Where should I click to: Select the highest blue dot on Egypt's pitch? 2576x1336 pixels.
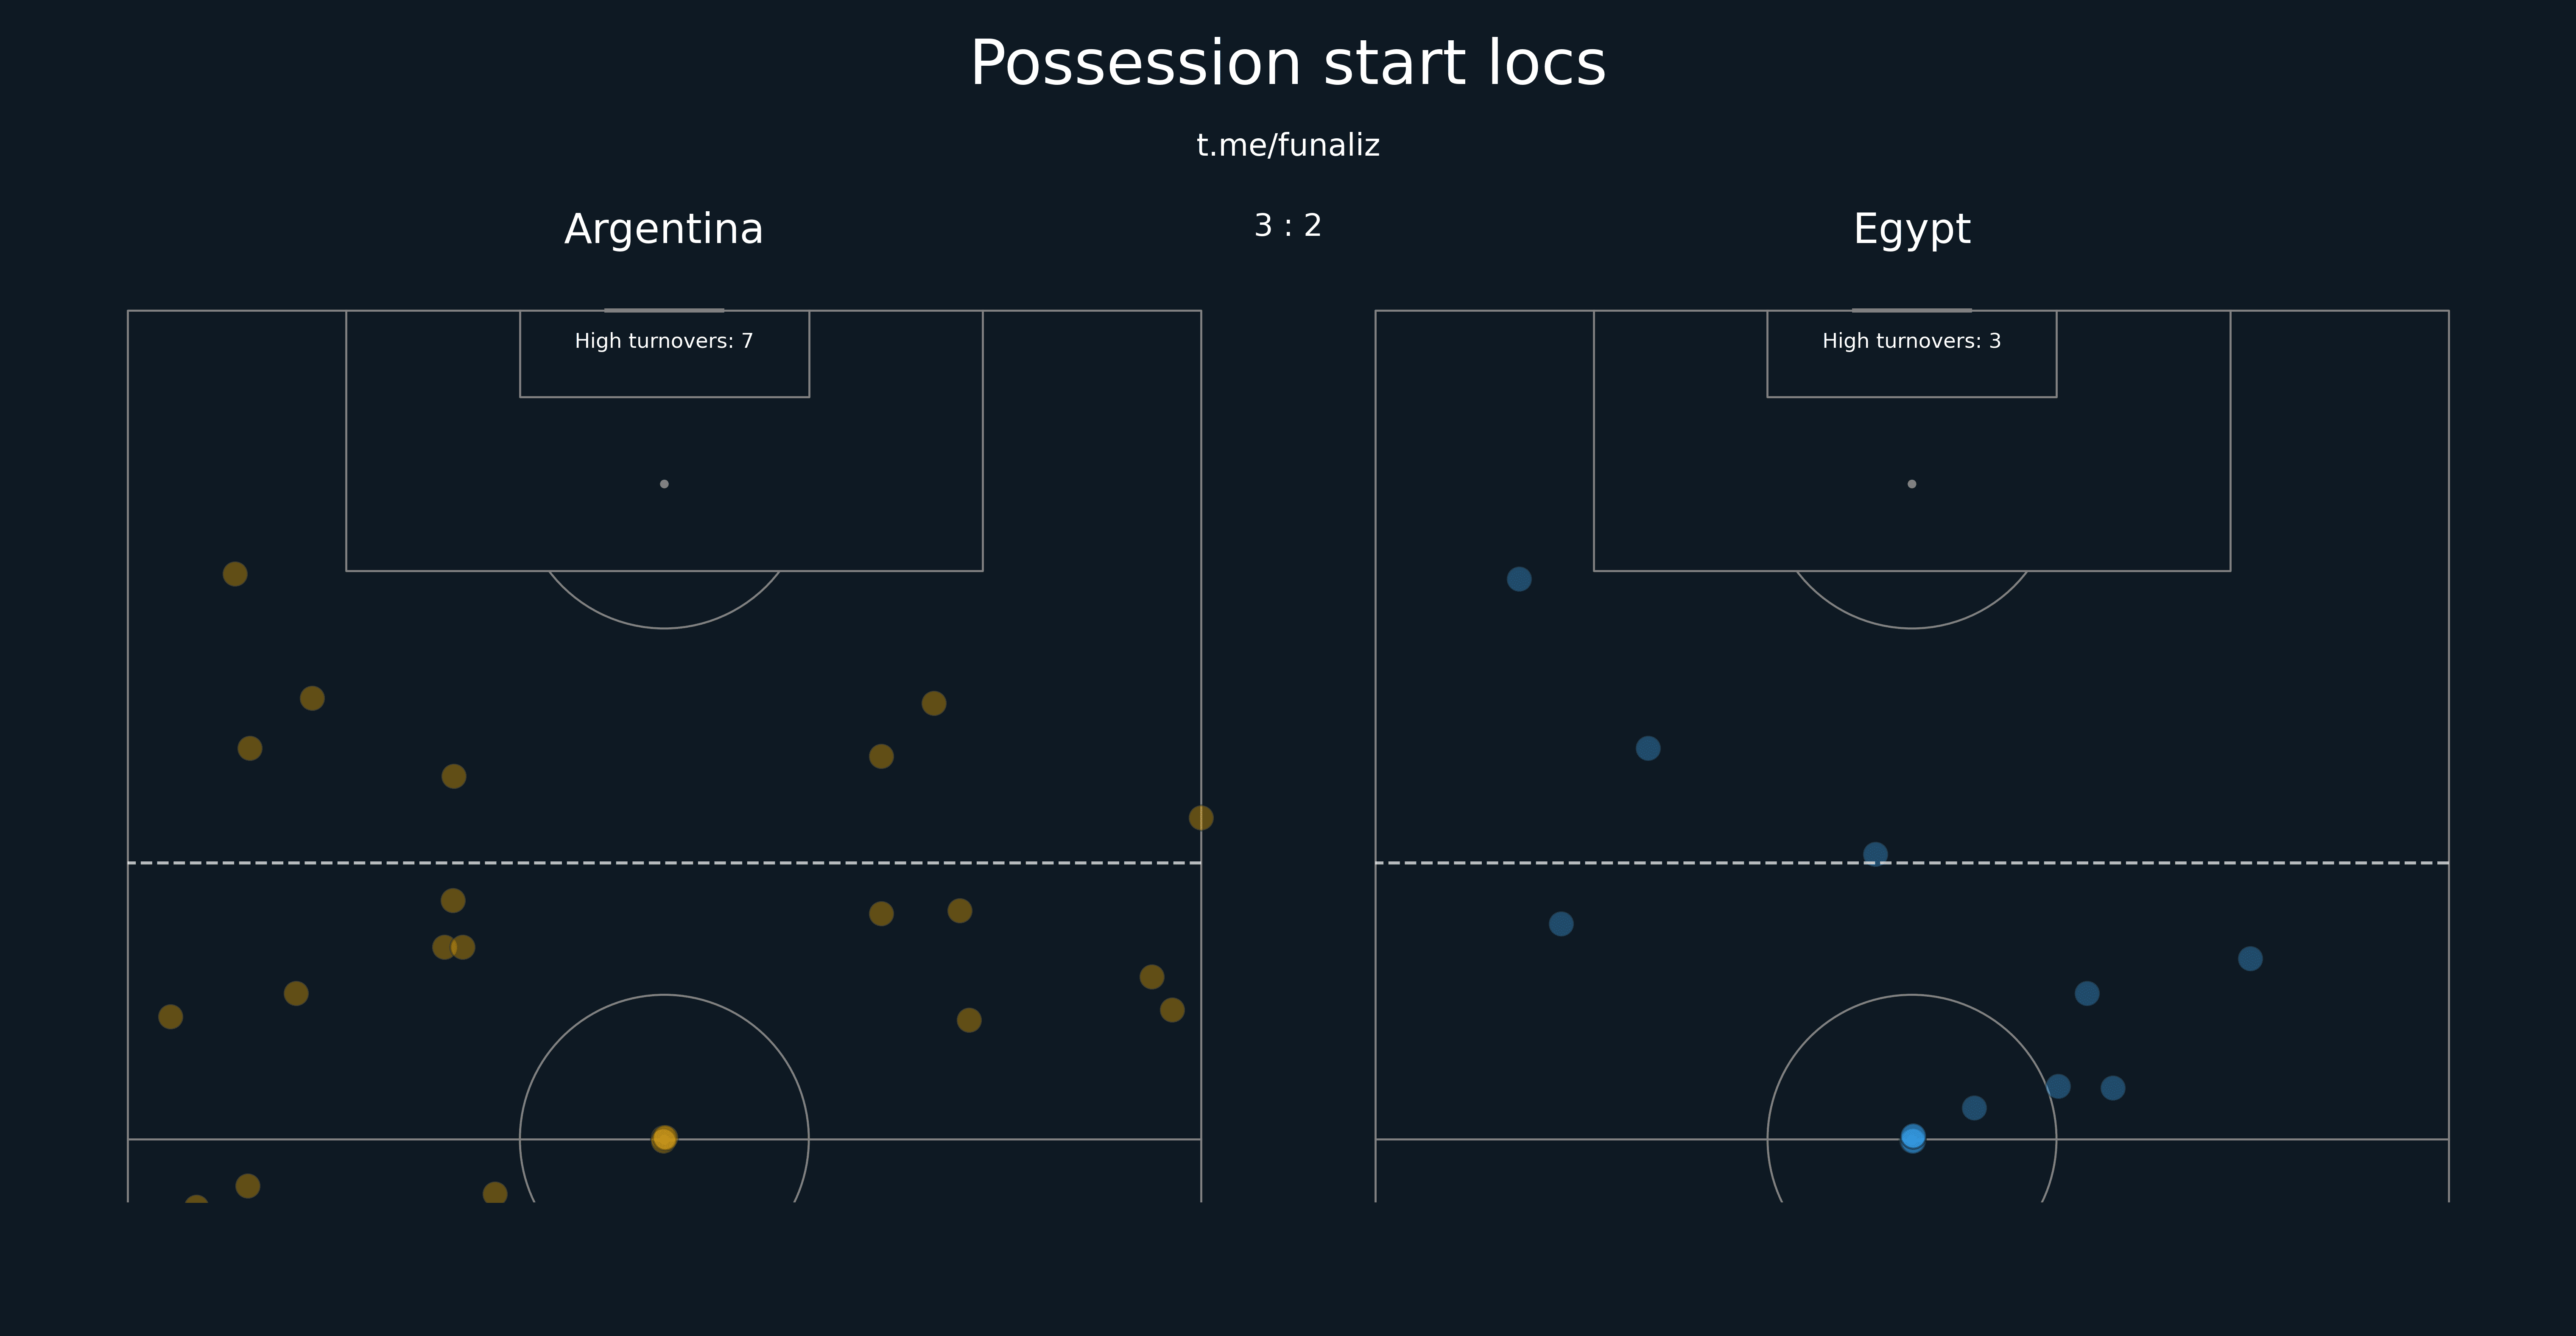tap(1519, 579)
